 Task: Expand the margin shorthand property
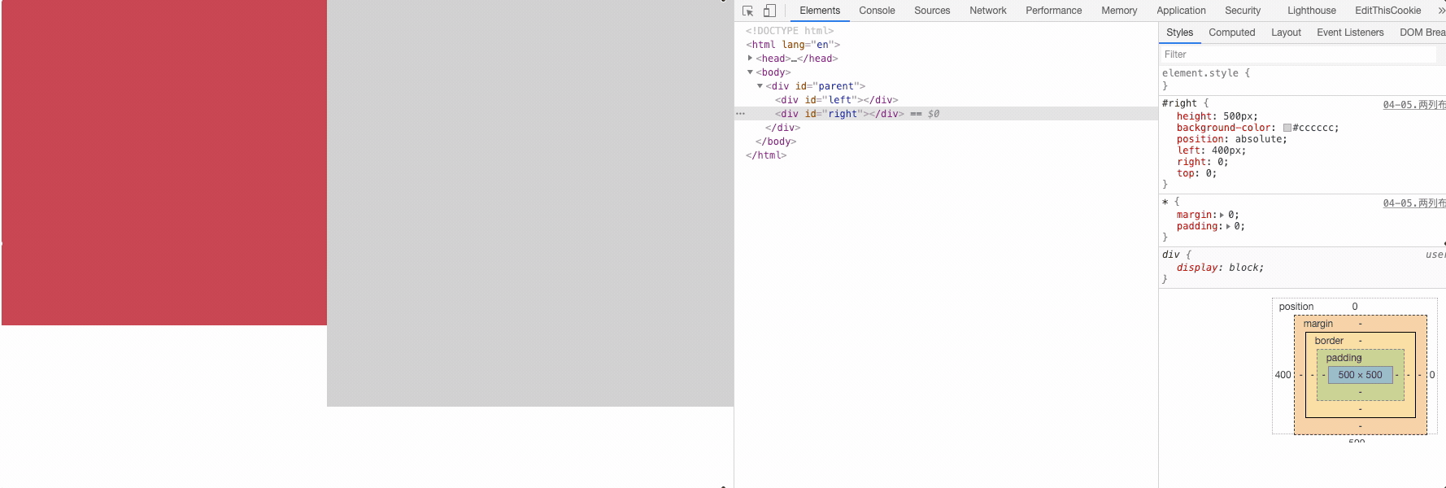[x=1222, y=216]
